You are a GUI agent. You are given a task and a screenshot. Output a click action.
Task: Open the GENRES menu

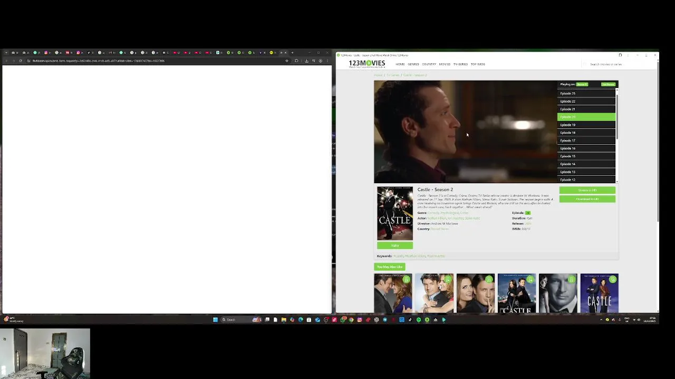(413, 64)
